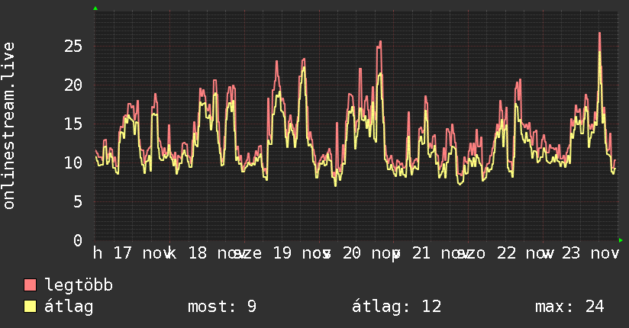Click y-axis label 5

coord(78,201)
